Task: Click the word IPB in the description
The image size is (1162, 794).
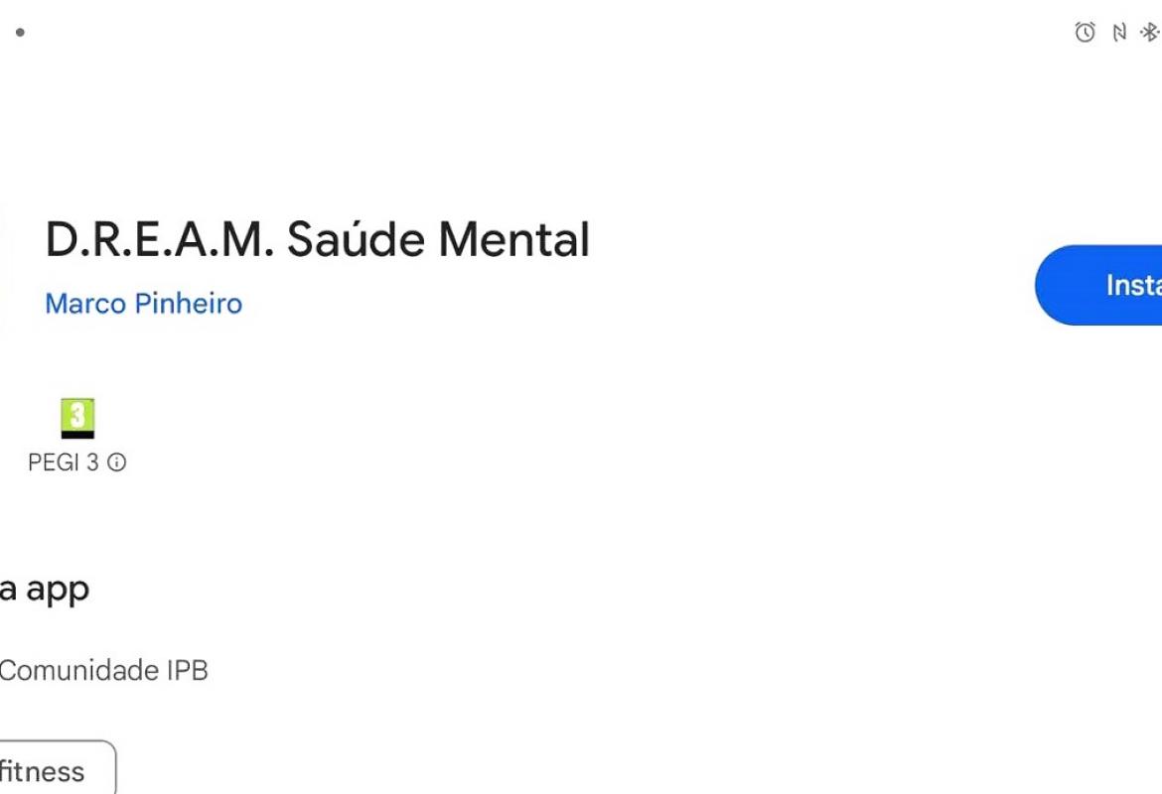Action: pyautogui.click(x=188, y=670)
